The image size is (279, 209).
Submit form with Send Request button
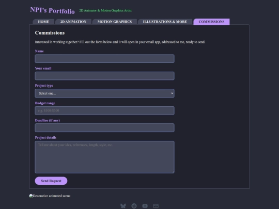point(51,181)
